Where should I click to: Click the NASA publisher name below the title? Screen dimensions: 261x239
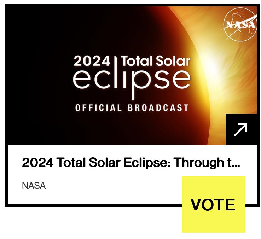click(34, 186)
